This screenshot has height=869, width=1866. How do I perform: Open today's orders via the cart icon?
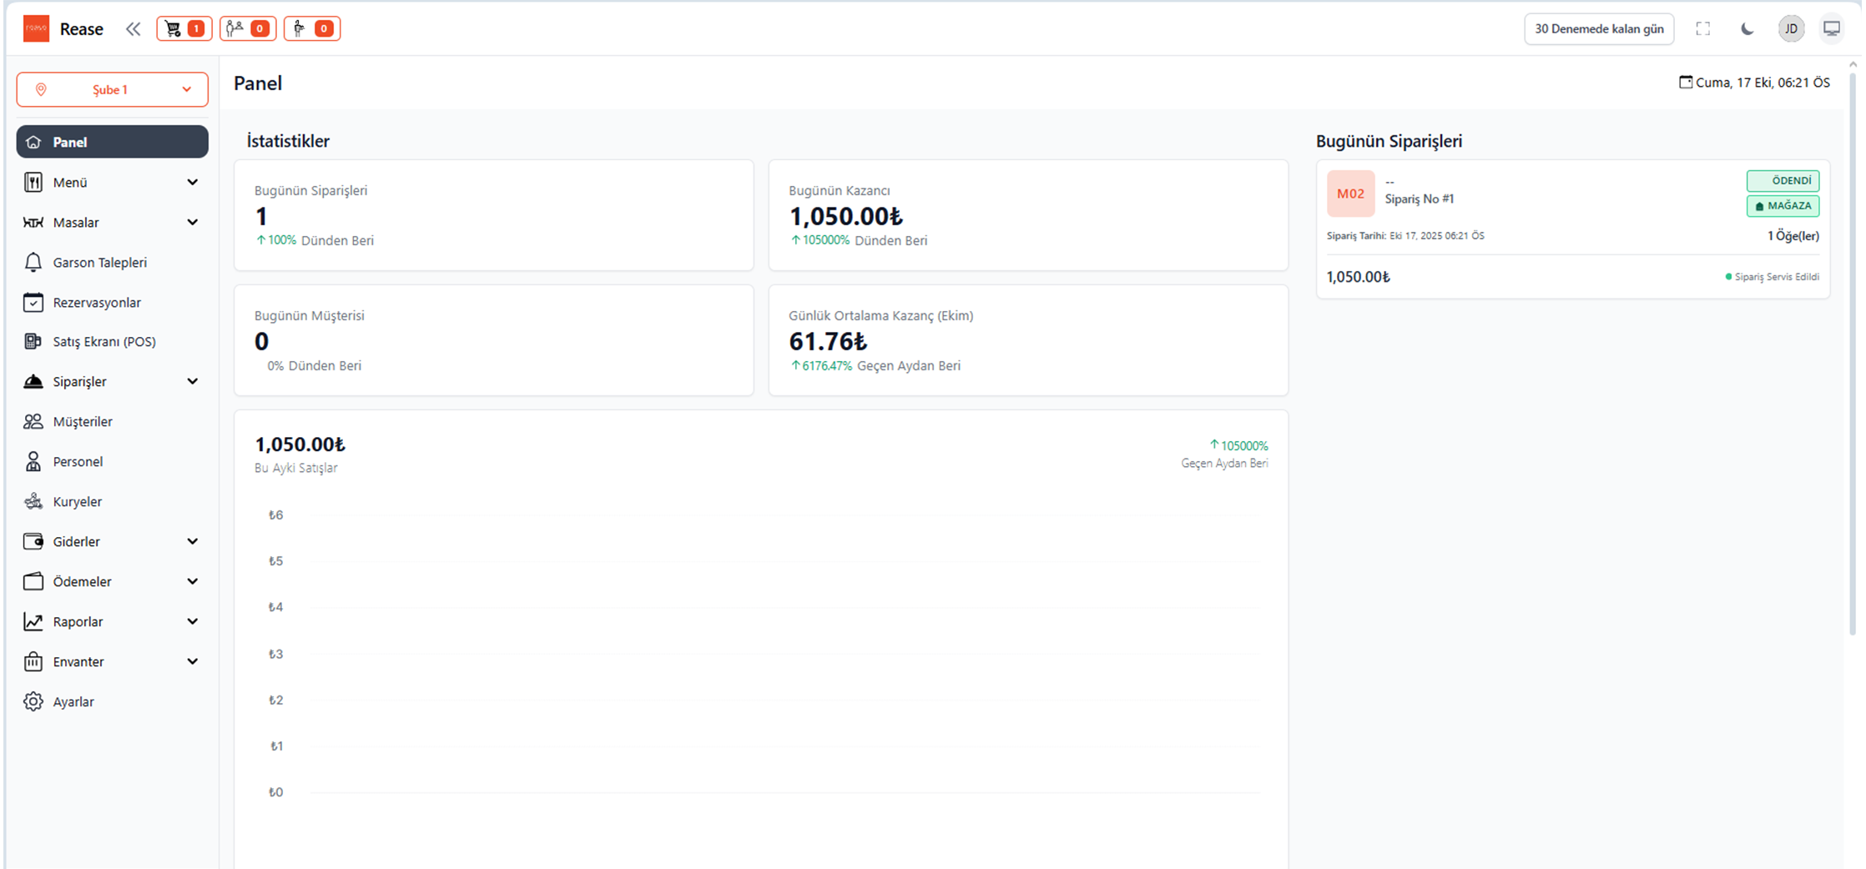[x=184, y=28]
